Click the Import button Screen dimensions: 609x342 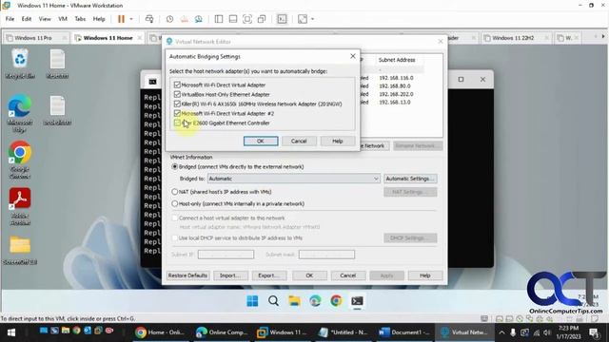pos(230,275)
